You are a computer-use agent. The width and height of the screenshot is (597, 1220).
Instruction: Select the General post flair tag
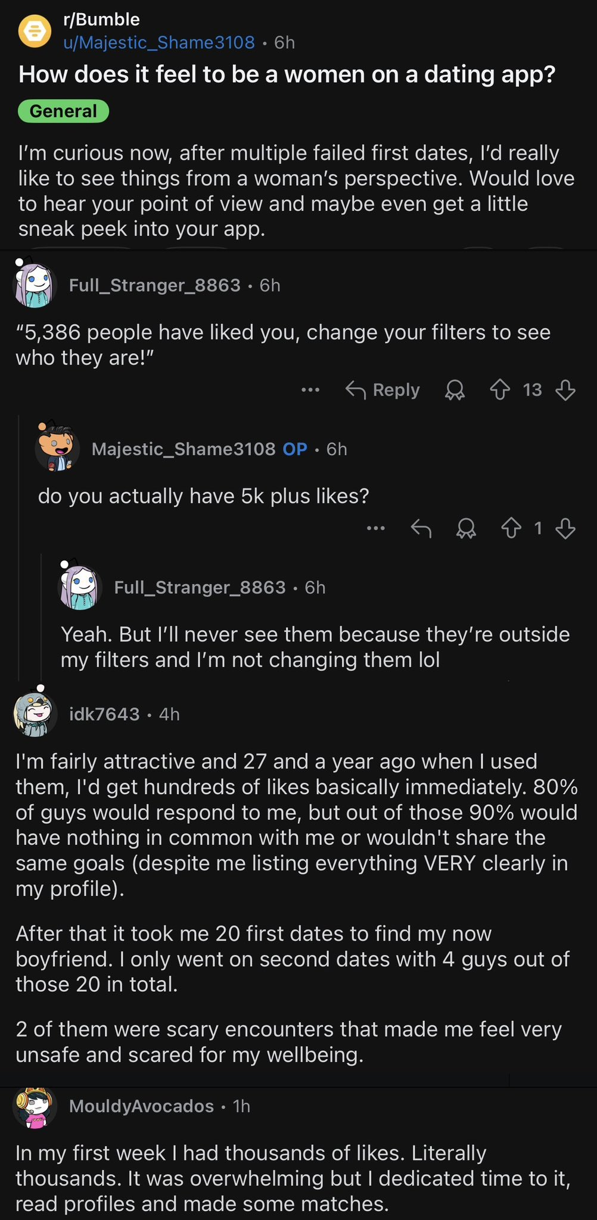coord(63,111)
